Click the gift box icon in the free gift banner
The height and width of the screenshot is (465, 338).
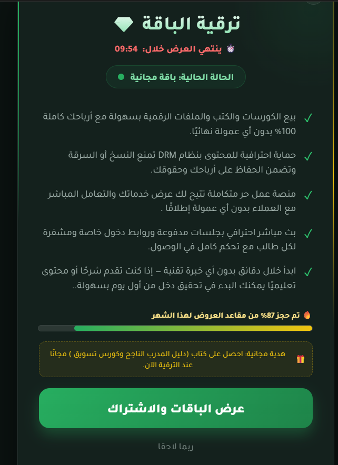(301, 359)
